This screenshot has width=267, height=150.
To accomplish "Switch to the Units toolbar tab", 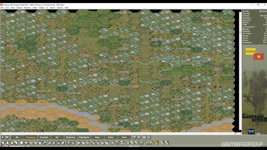I will tap(111, 137).
